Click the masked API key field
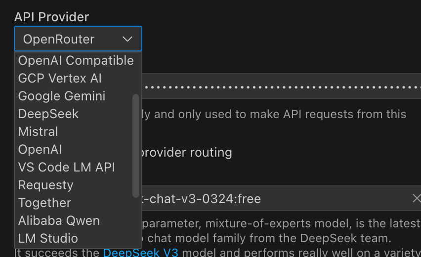The height and width of the screenshot is (257, 421). 281,86
